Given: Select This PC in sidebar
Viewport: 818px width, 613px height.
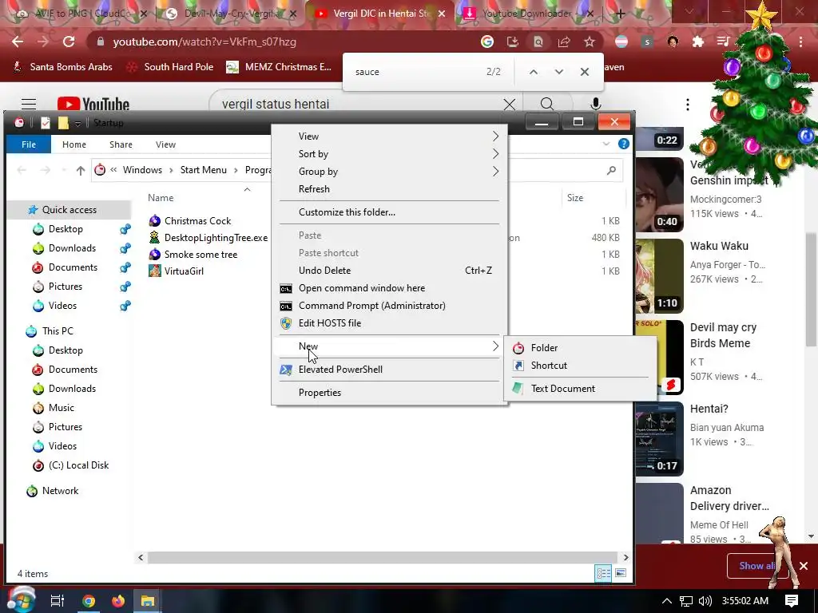Looking at the screenshot, I should point(58,331).
